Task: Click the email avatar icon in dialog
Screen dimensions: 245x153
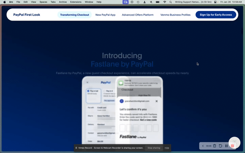Action: pos(121,101)
